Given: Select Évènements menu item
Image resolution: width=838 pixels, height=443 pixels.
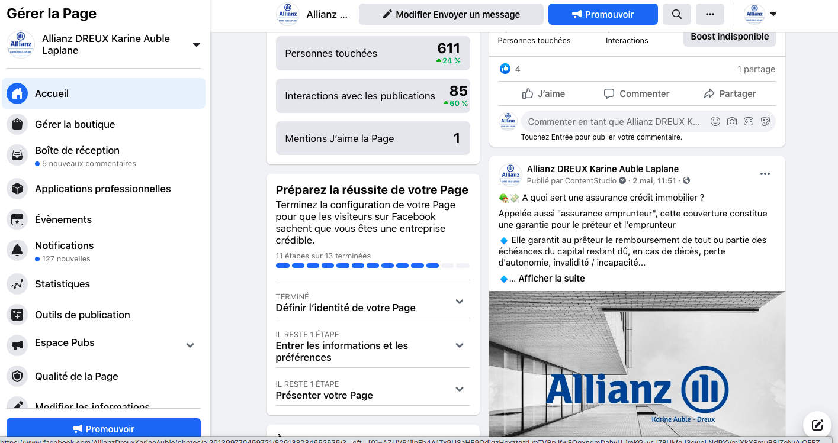Looking at the screenshot, I should click(x=104, y=219).
